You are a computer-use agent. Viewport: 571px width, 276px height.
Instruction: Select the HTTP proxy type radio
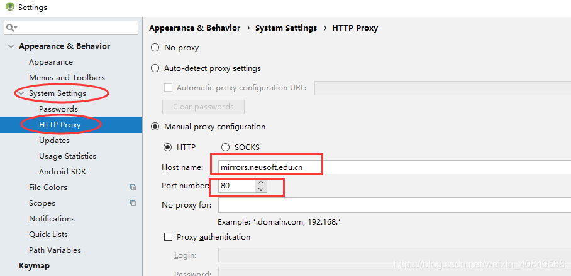pos(168,147)
